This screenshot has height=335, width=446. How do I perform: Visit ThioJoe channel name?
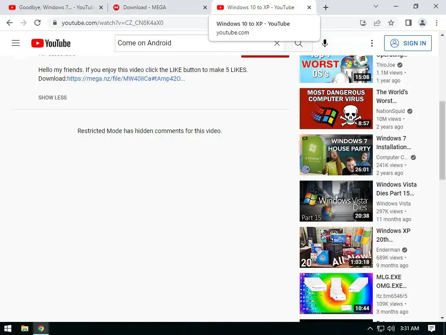(x=386, y=65)
